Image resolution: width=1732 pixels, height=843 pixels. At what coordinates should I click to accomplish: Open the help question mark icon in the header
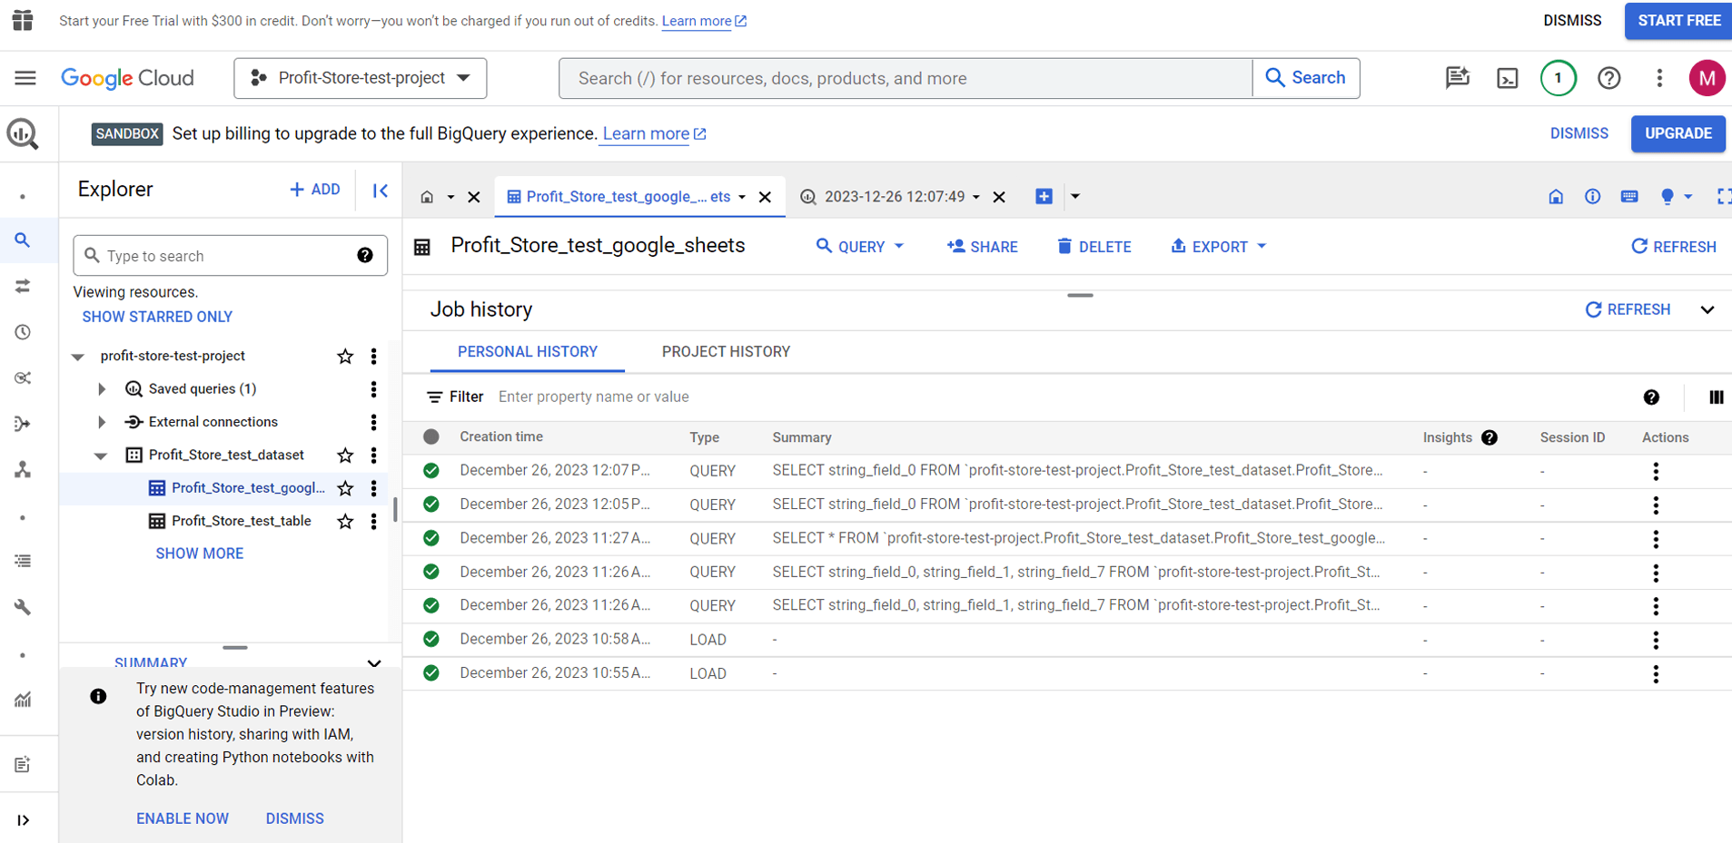pos(1609,78)
